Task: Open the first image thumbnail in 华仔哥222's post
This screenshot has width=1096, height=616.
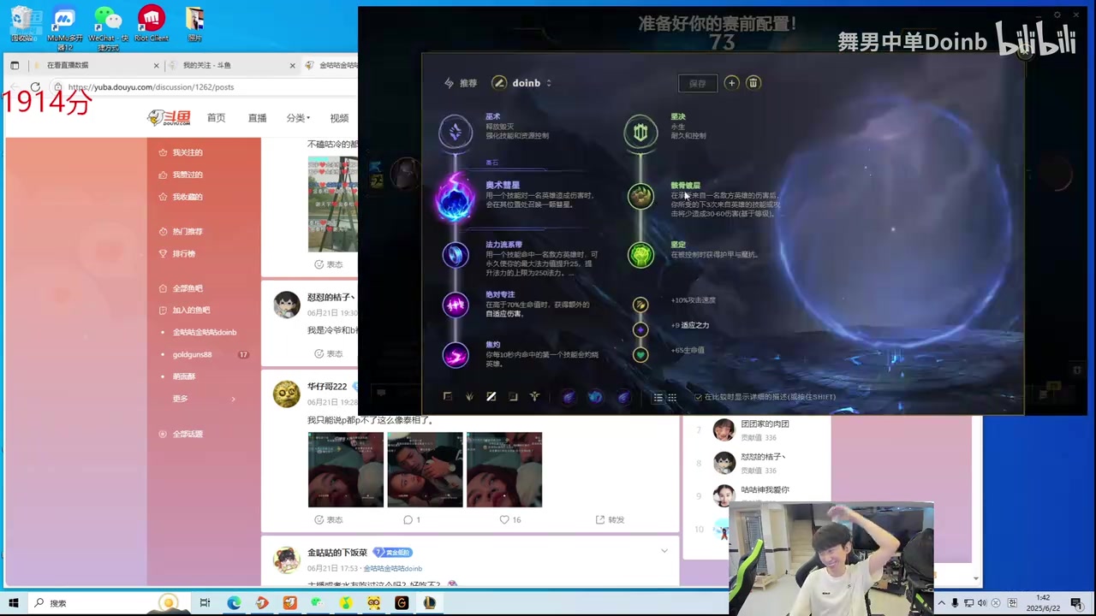Action: [x=346, y=470]
